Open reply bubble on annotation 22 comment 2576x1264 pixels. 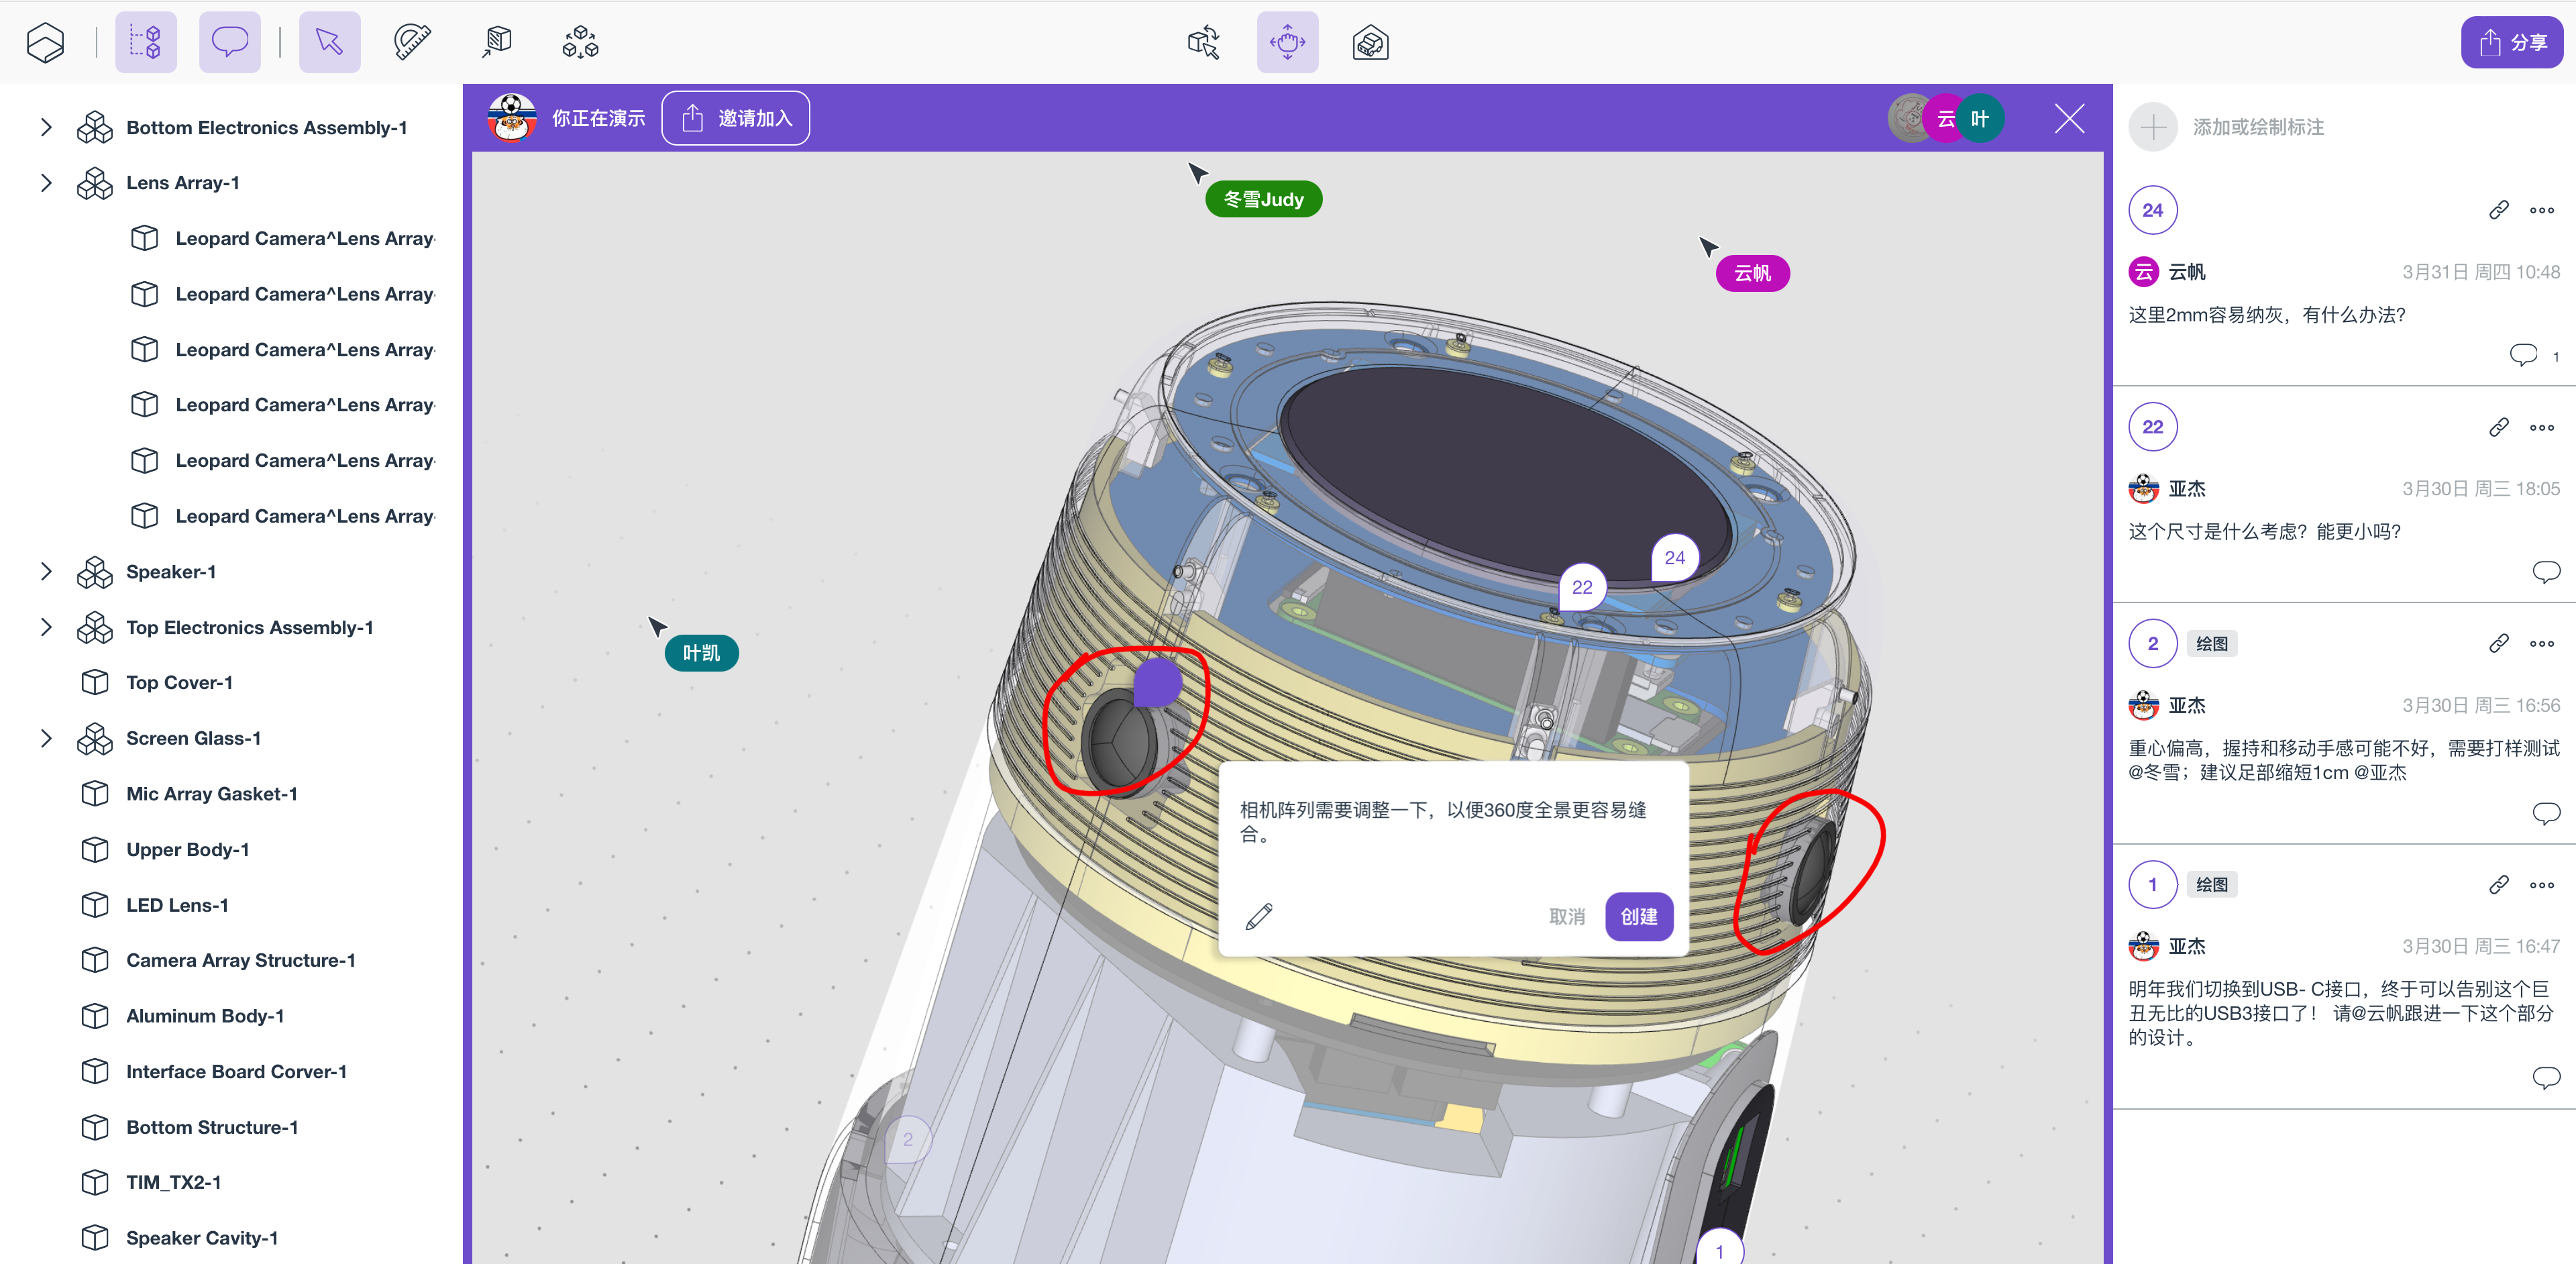[2545, 571]
